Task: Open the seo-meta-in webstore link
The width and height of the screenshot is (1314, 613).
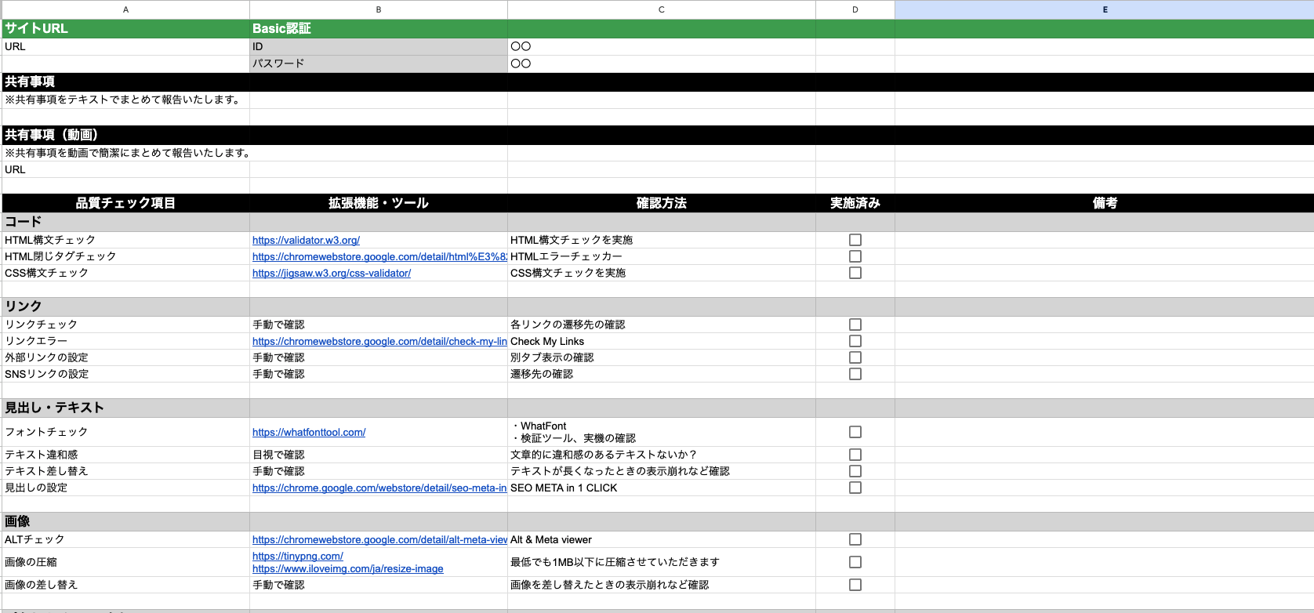Action: (x=379, y=488)
